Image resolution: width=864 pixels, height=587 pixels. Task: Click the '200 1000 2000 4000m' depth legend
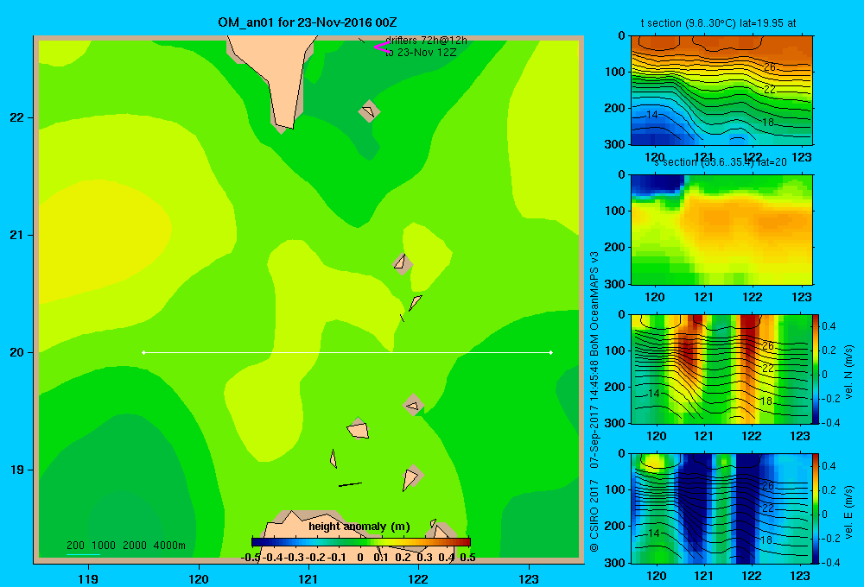click(x=126, y=546)
